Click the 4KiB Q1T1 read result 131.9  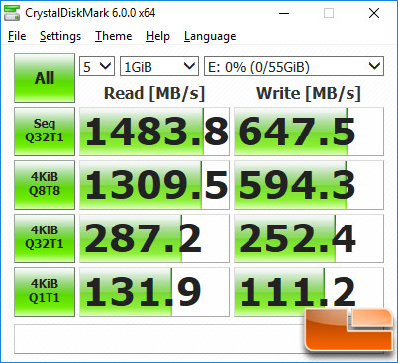154,292
